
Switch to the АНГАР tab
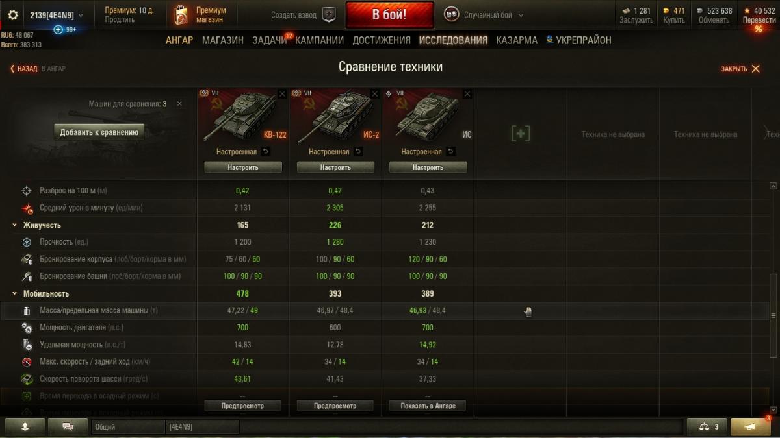tap(179, 40)
